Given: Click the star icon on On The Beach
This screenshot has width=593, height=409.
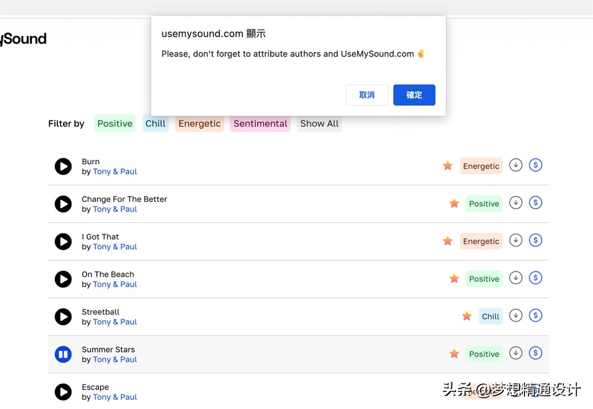Looking at the screenshot, I should coord(454,279).
